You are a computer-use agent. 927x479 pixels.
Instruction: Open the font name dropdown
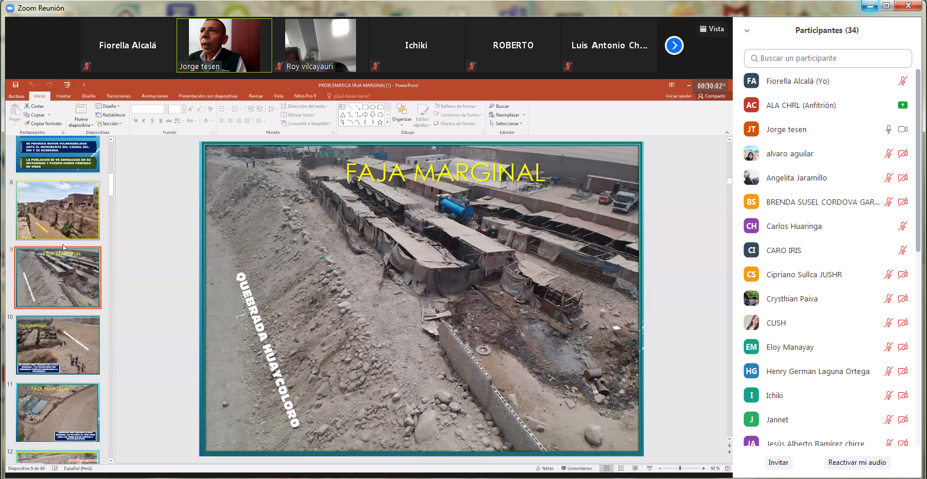point(166,109)
